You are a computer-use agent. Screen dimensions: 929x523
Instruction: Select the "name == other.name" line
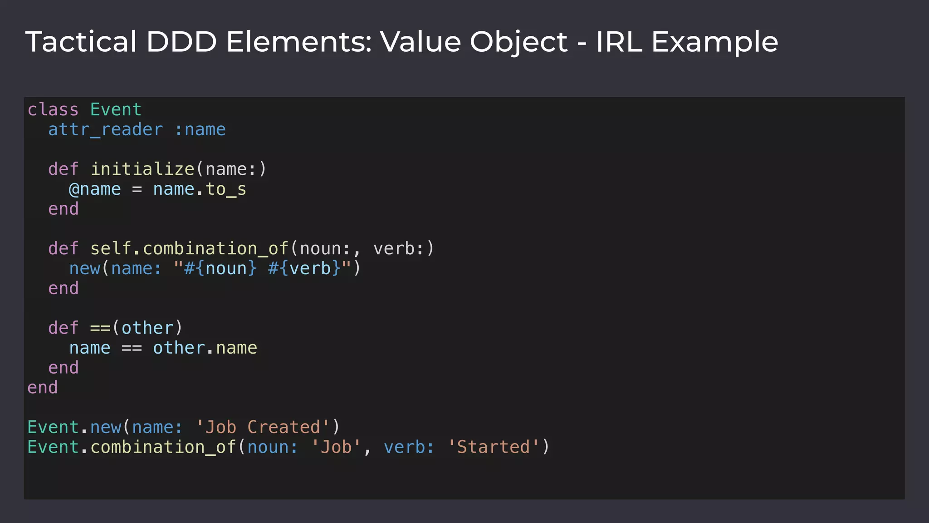(x=163, y=348)
